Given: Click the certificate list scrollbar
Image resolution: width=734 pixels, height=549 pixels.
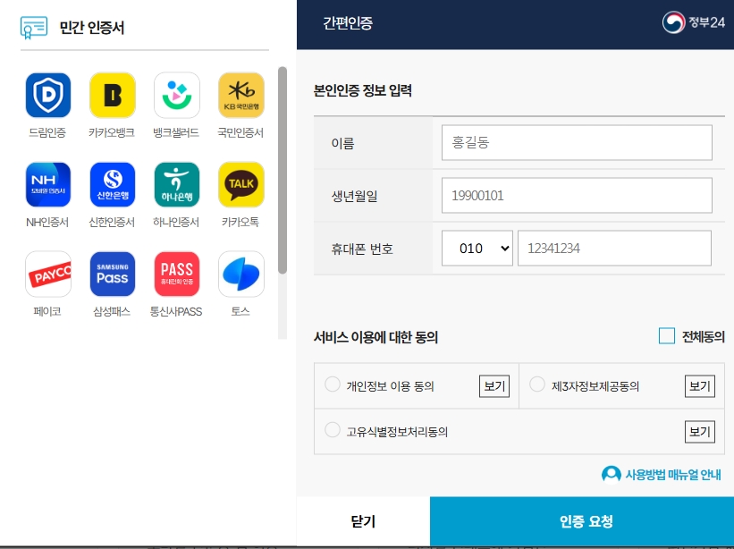Looking at the screenshot, I should (283, 171).
